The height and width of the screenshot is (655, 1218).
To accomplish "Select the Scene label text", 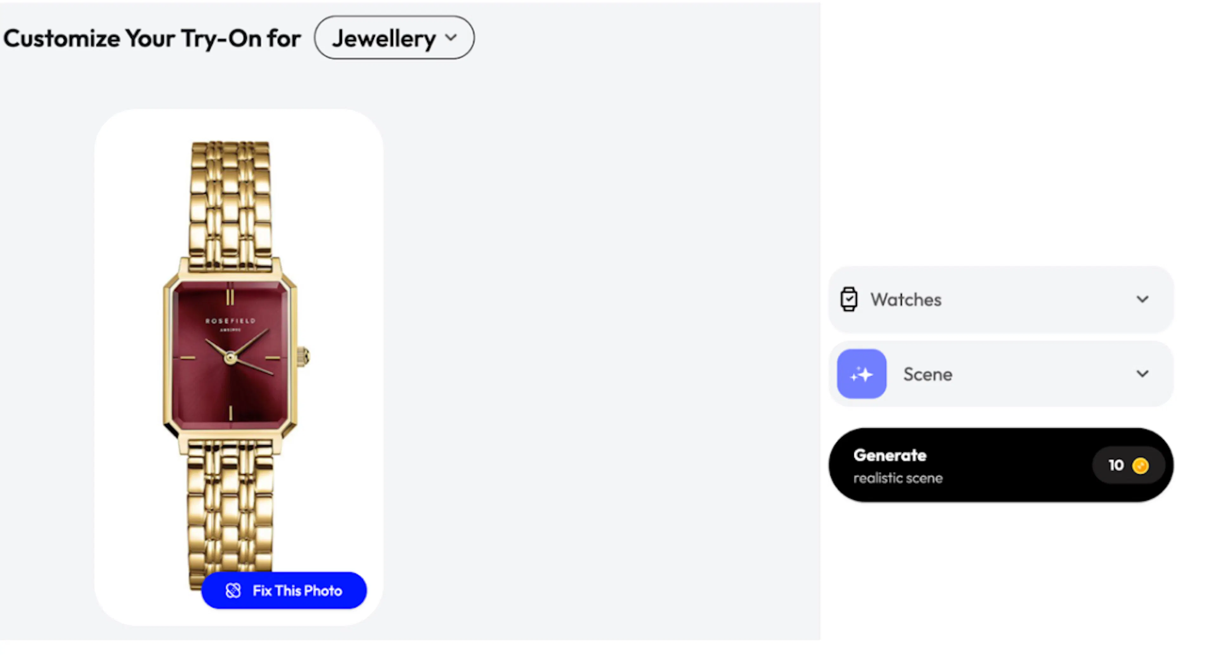I will tap(928, 375).
